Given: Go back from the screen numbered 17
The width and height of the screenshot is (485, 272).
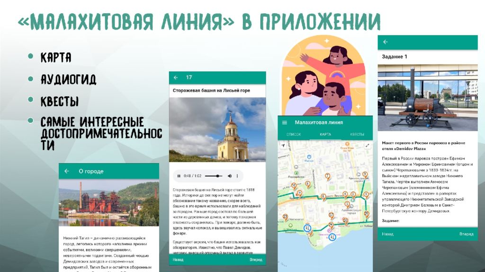Looking at the screenshot, I should (x=176, y=77).
